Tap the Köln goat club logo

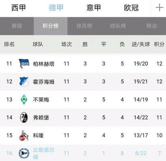point(24,135)
